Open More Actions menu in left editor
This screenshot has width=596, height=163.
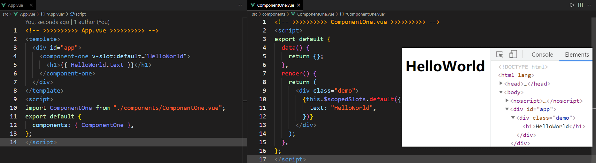pos(240,5)
